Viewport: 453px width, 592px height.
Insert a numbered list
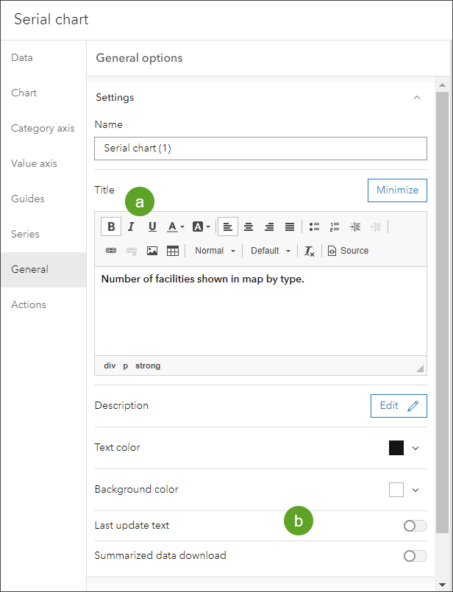point(335,227)
